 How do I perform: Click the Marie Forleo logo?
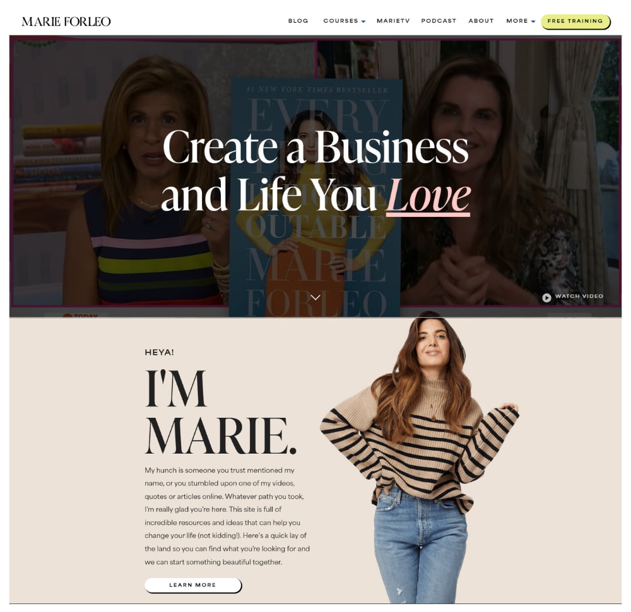(66, 21)
